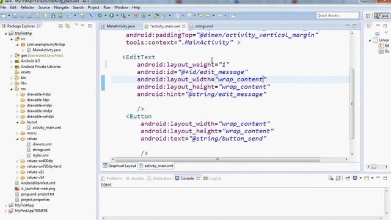391x220 pixels.
Task: Open the Problems view tab
Action: 111,178
